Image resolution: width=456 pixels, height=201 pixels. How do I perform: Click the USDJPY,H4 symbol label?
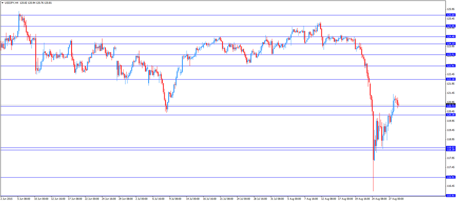click(x=11, y=2)
